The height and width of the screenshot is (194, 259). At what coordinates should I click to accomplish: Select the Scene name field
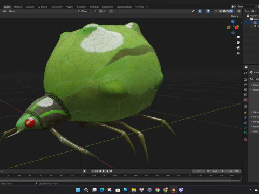(246, 6)
